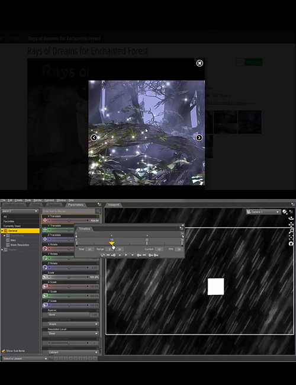Open the Edit menu

[x=10, y=200]
